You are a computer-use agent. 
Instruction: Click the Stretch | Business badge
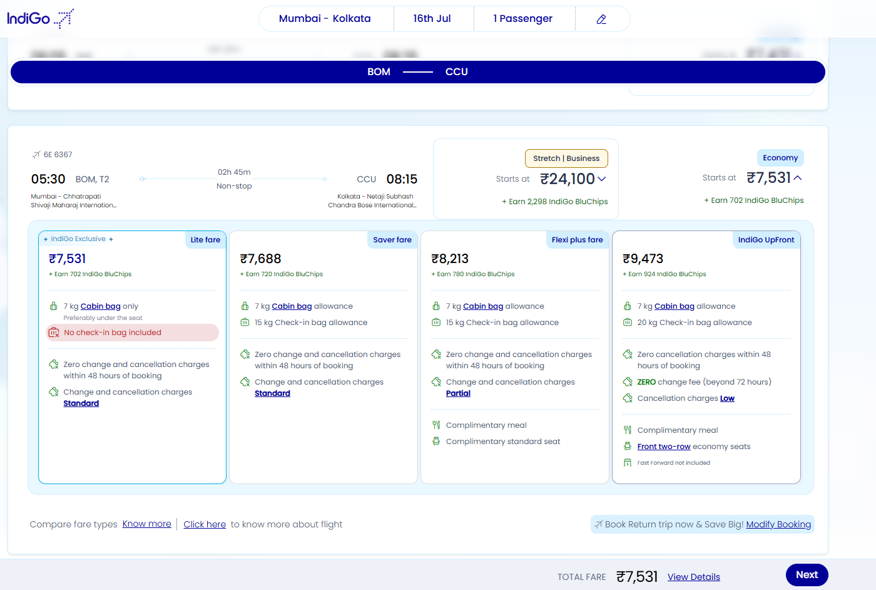(x=566, y=158)
